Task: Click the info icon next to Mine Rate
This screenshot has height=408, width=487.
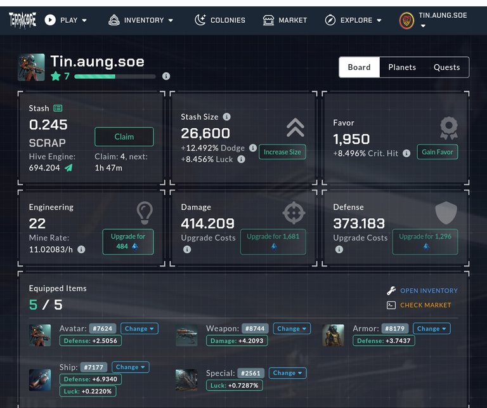Action: 81,249
